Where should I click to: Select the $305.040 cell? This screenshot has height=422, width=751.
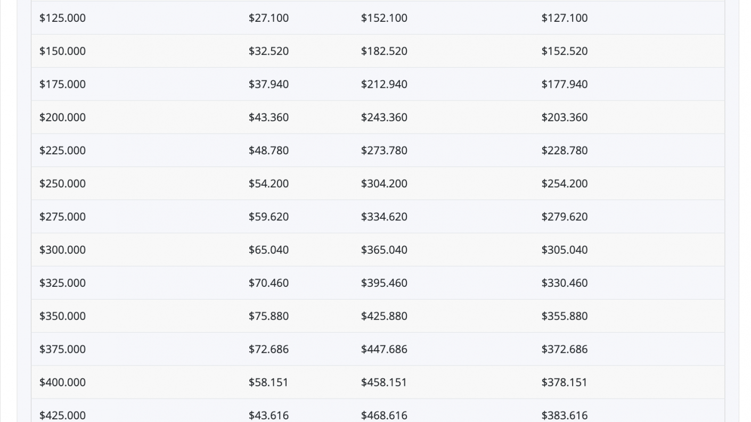click(x=565, y=250)
